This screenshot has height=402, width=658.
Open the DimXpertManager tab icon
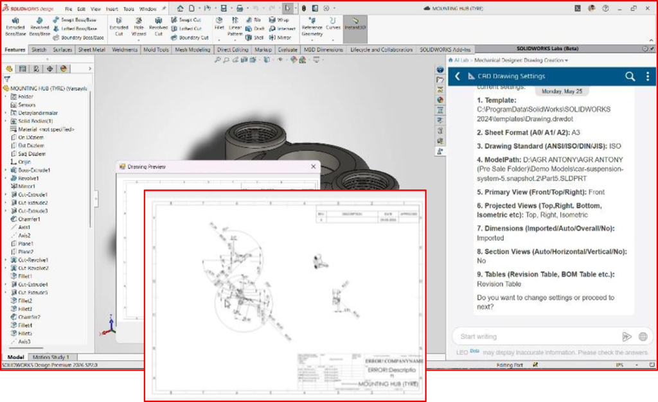tap(49, 69)
